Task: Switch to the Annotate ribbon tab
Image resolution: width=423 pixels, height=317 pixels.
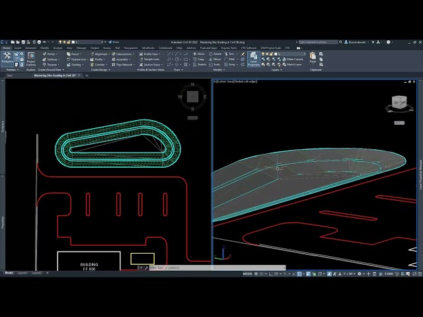Action: tap(30, 48)
